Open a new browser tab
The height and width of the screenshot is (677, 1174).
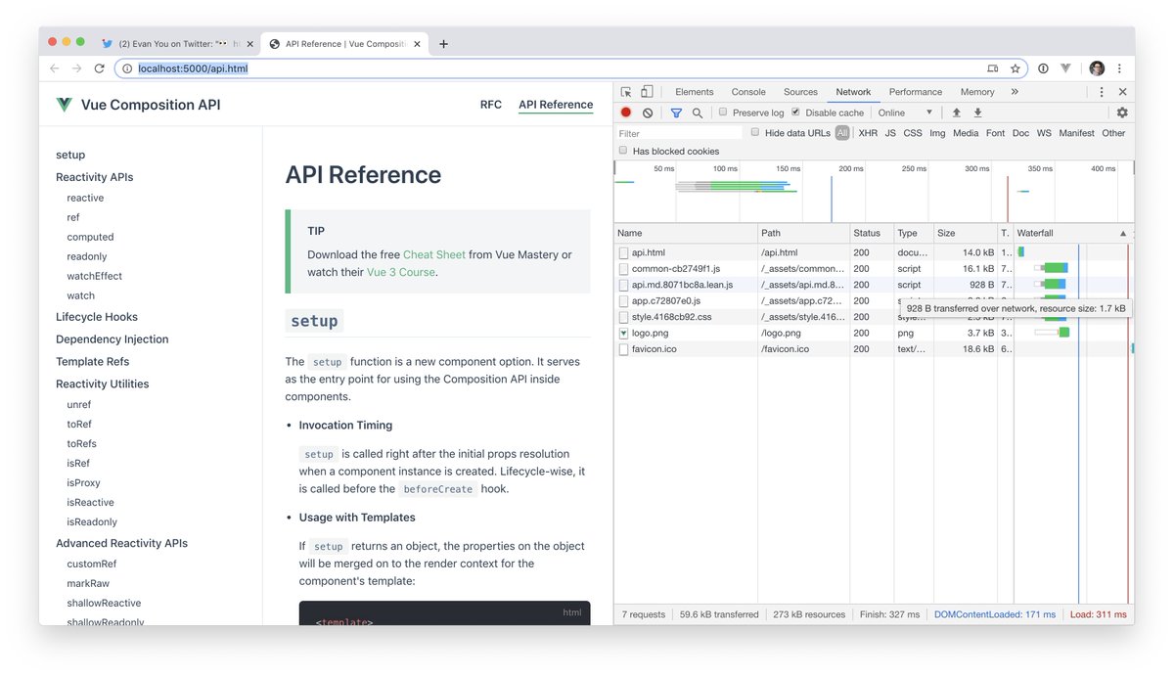[443, 44]
